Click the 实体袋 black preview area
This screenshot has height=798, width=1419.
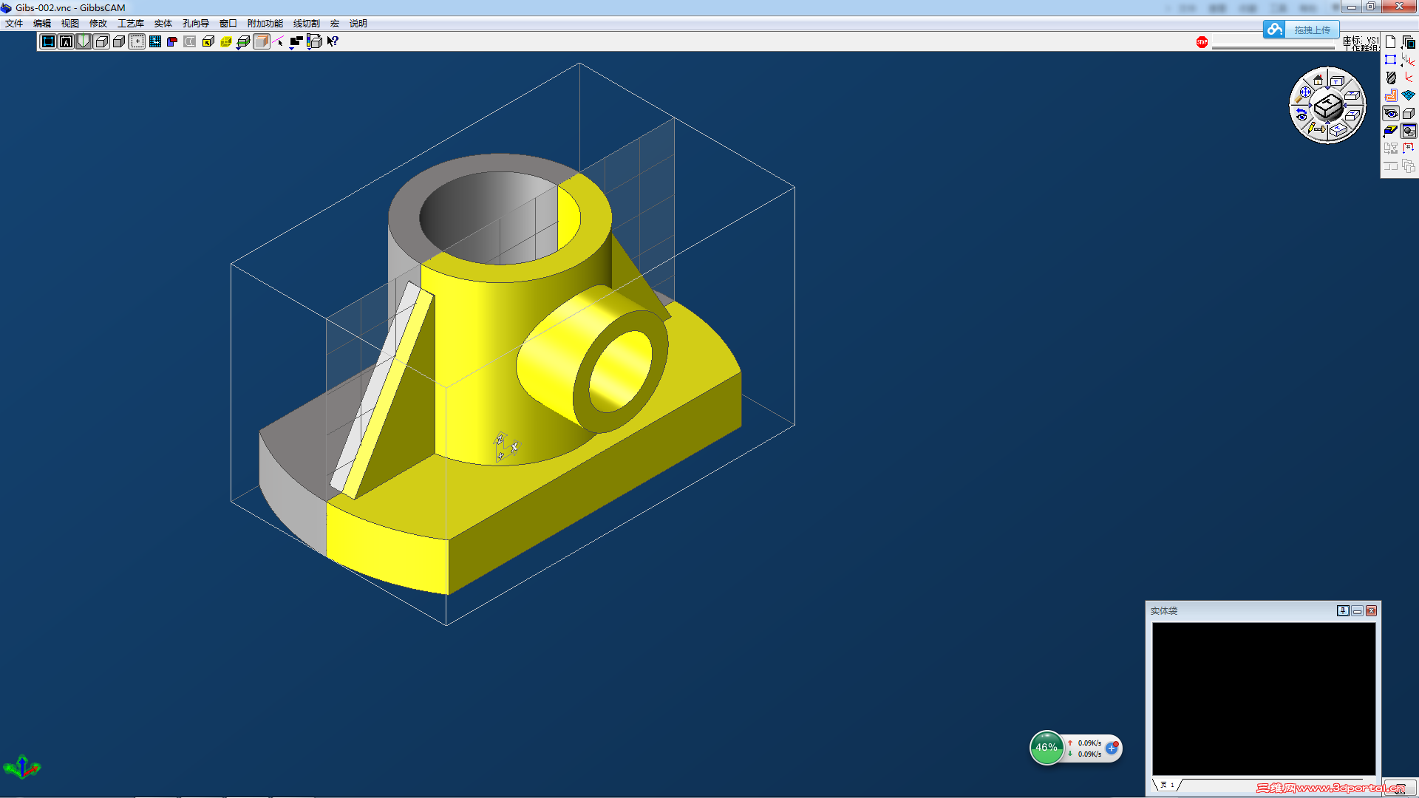(x=1264, y=698)
